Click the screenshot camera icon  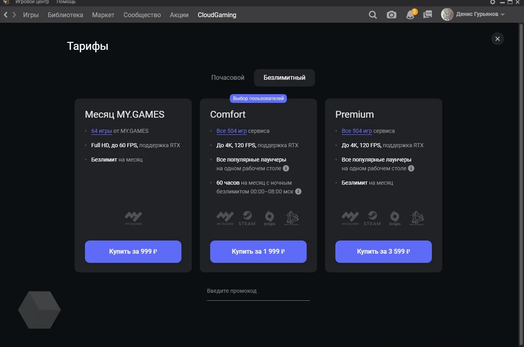[x=392, y=15]
